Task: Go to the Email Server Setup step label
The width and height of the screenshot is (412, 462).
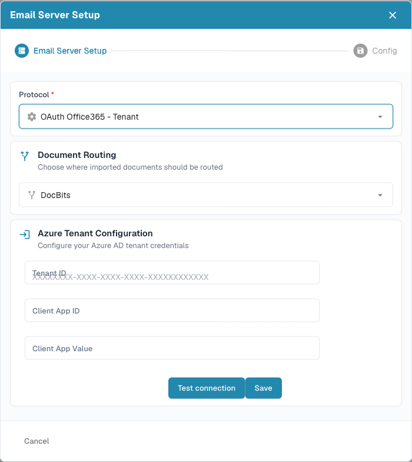Action: point(70,51)
